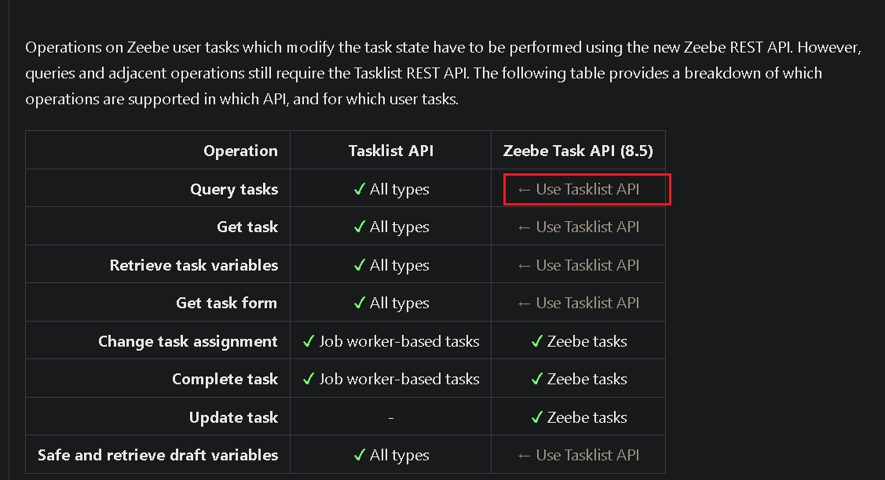This screenshot has height=480, width=885.
Task: Click Zeebe tasks checkmark in Change task assignment row
Action: point(537,341)
